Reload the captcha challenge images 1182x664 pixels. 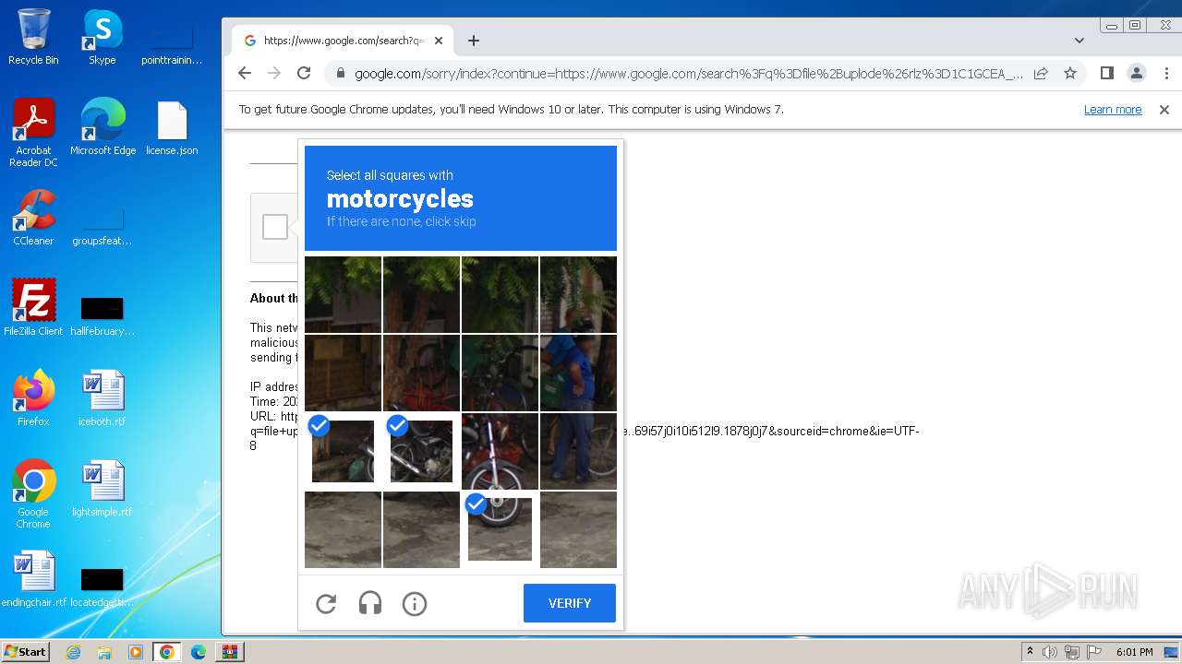point(326,604)
